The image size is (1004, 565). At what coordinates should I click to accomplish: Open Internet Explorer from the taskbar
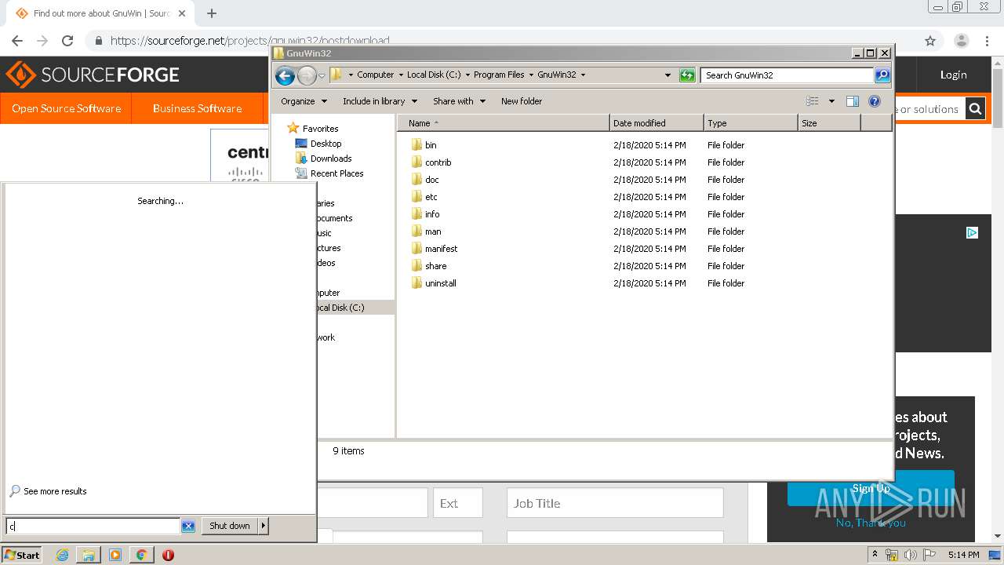(62, 555)
